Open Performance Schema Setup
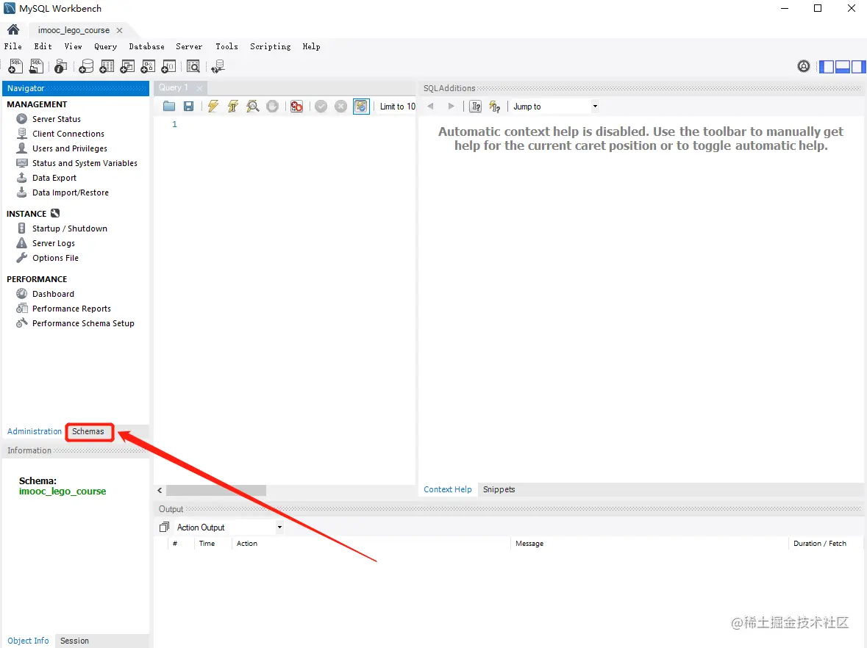The width and height of the screenshot is (867, 648). 83,323
